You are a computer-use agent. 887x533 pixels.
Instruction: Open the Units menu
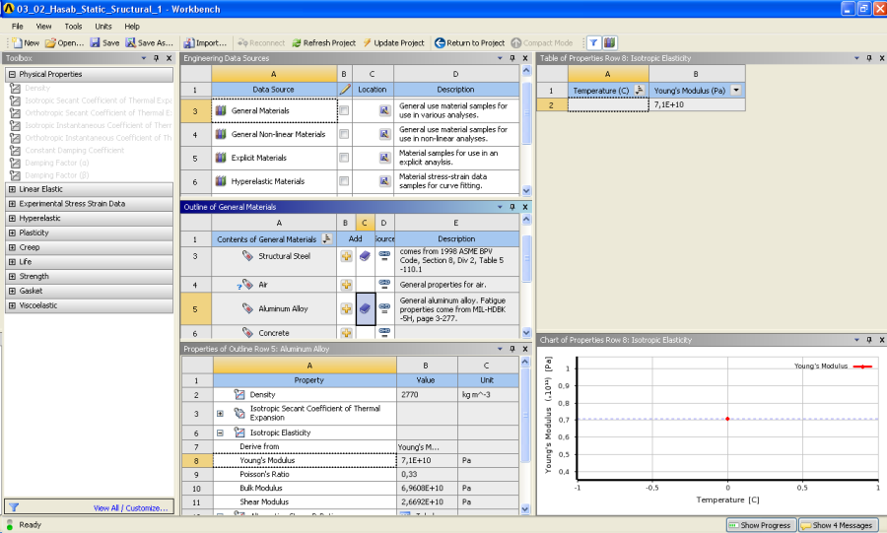tap(102, 27)
